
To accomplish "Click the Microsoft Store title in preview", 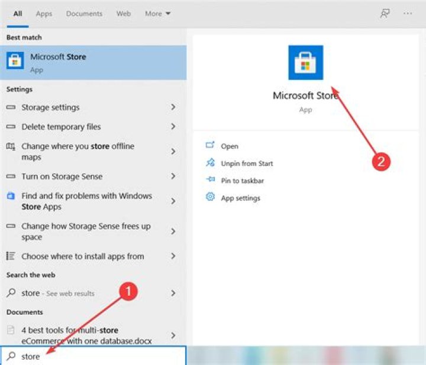I will [306, 96].
